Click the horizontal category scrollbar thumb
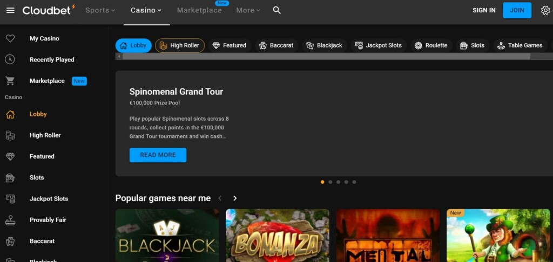 point(326,57)
